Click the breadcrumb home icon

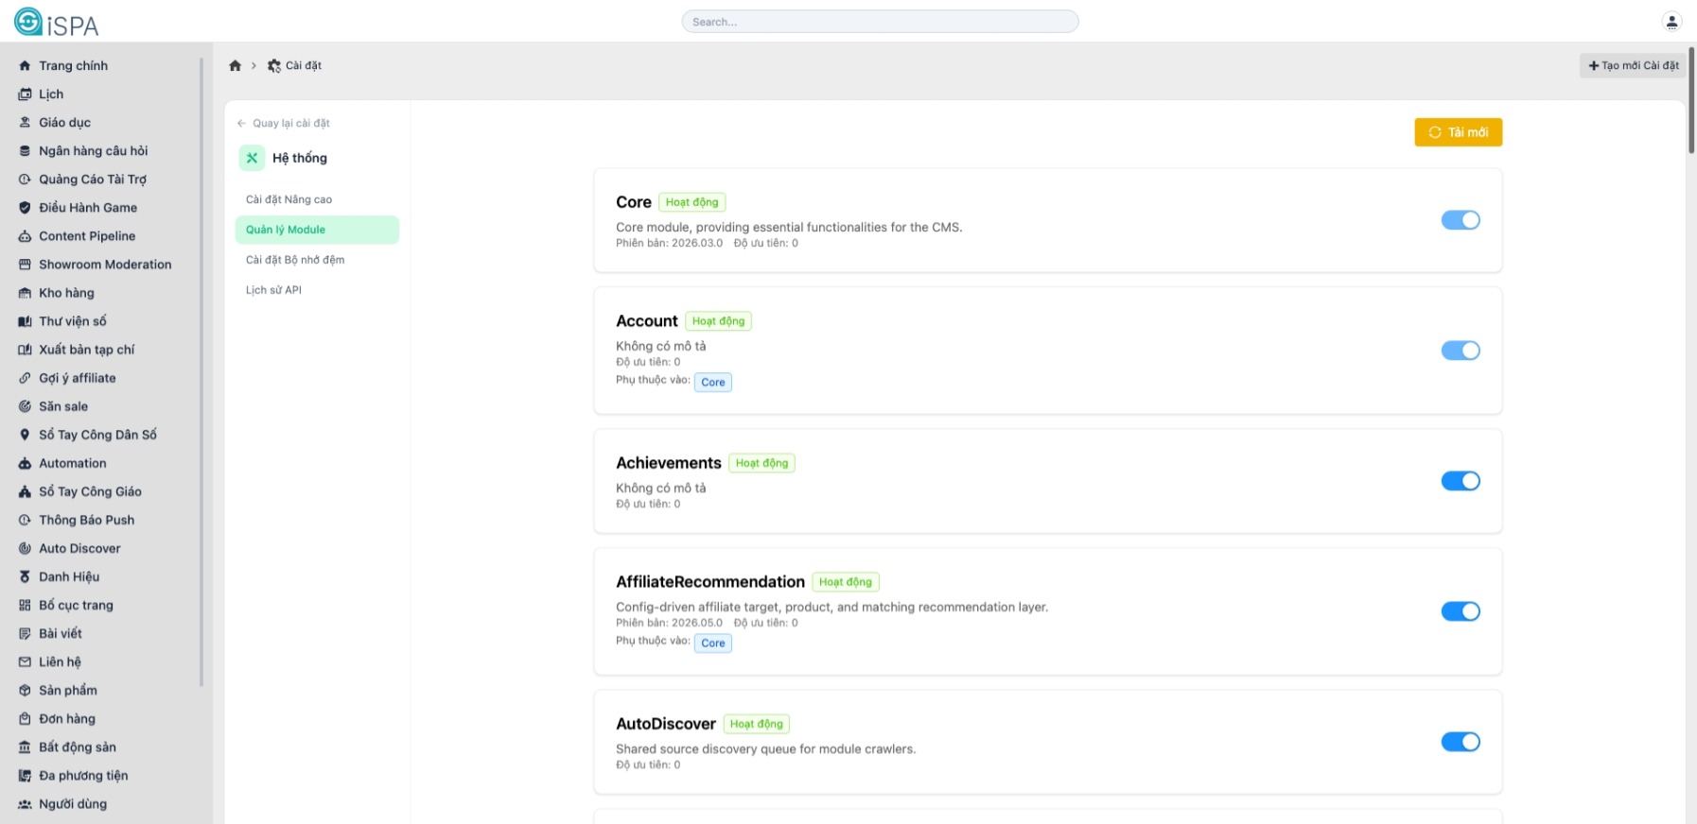(236, 65)
